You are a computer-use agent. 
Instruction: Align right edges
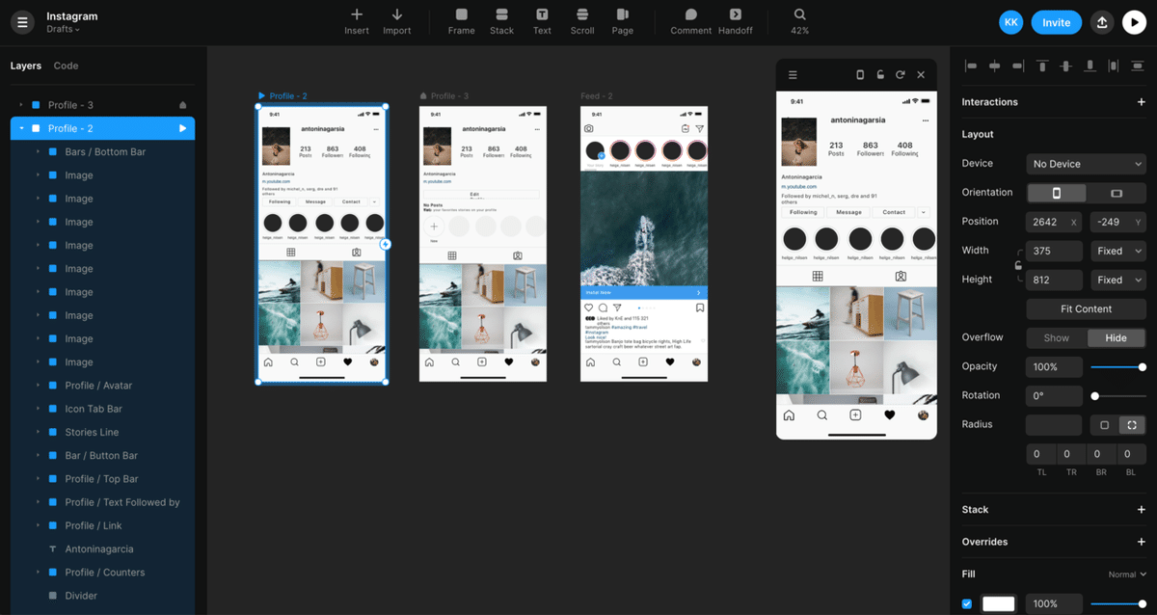(1018, 66)
